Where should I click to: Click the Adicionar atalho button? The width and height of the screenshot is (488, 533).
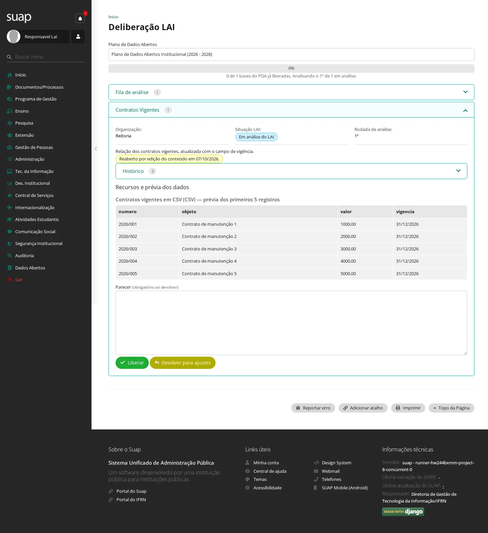363,408
